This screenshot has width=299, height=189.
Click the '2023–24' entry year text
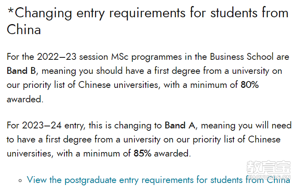tap(41, 126)
